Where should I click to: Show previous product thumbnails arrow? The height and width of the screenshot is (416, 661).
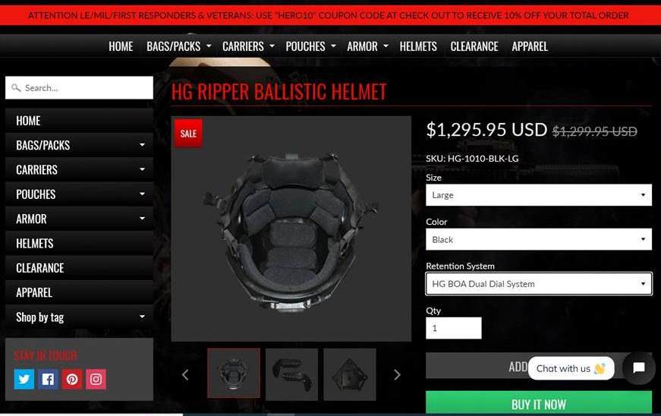click(x=185, y=375)
